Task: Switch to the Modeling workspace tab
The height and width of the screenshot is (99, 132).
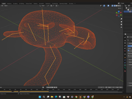Action: tap(9, 4)
